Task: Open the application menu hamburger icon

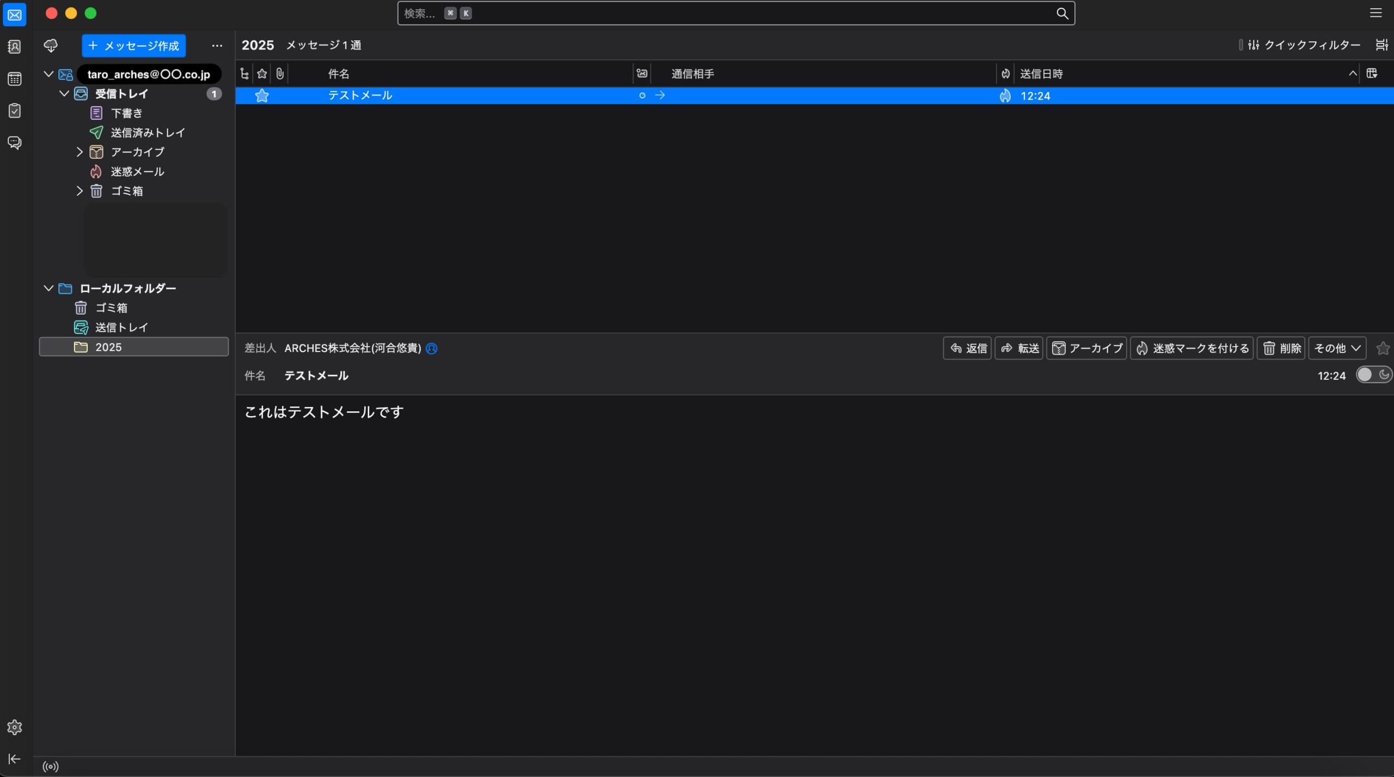Action: (1376, 13)
